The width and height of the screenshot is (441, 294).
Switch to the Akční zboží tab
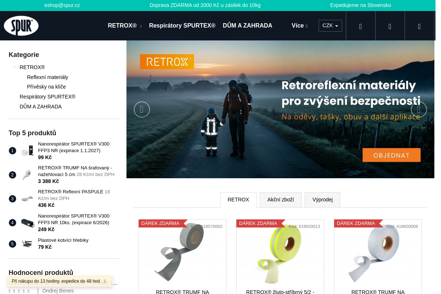click(280, 200)
